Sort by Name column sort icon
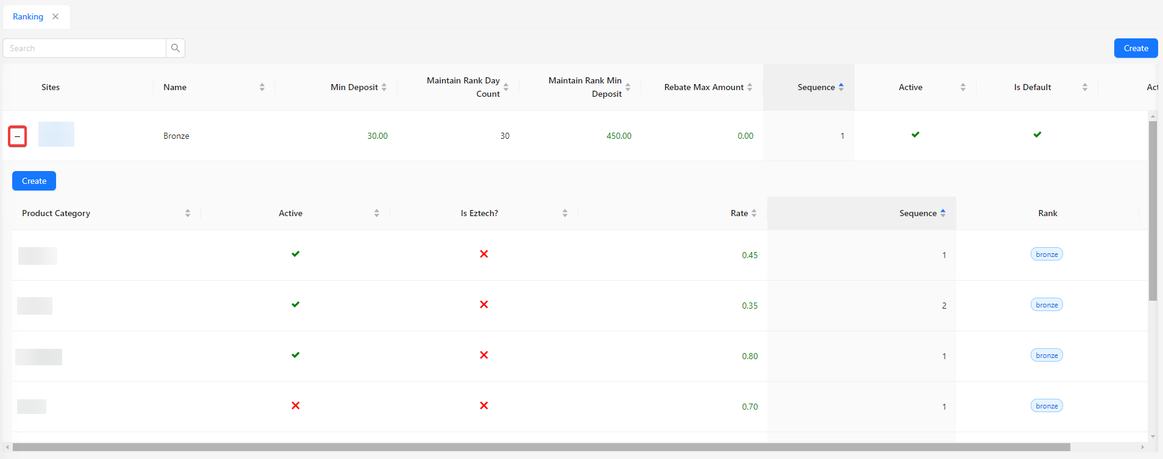The width and height of the screenshot is (1163, 459). coord(262,87)
